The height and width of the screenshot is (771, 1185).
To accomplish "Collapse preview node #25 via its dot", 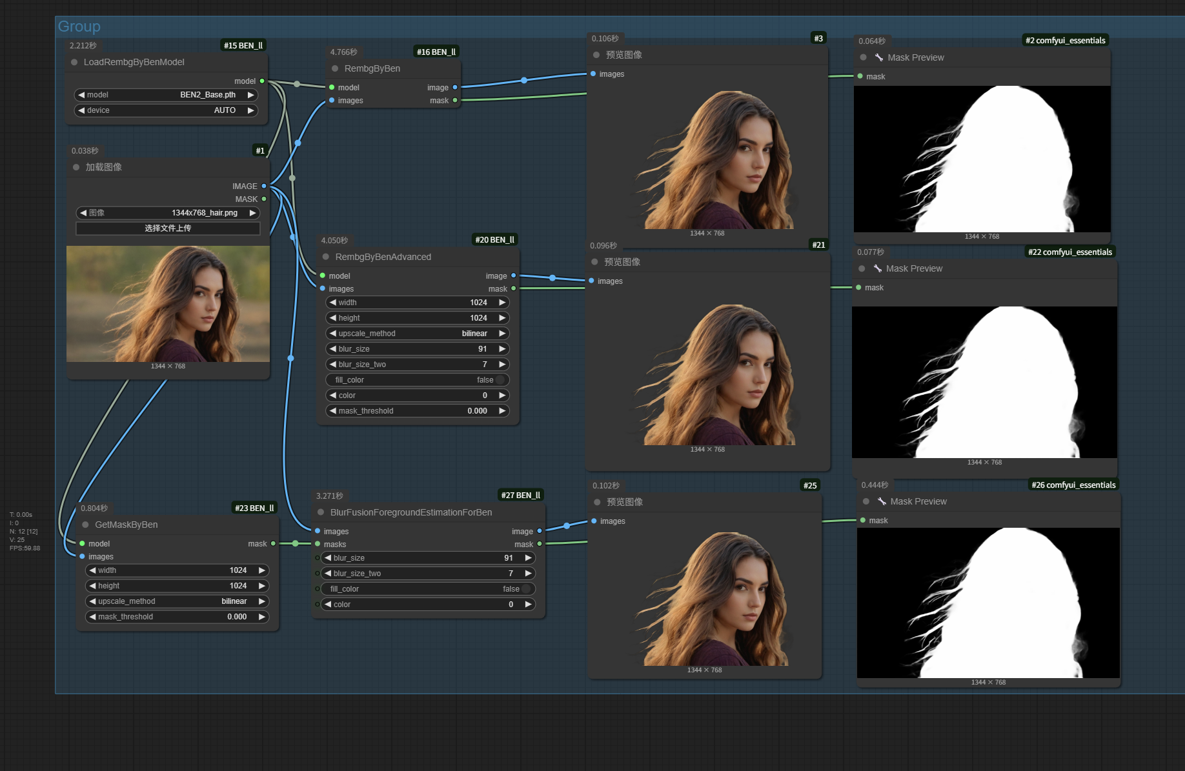I will [x=597, y=503].
